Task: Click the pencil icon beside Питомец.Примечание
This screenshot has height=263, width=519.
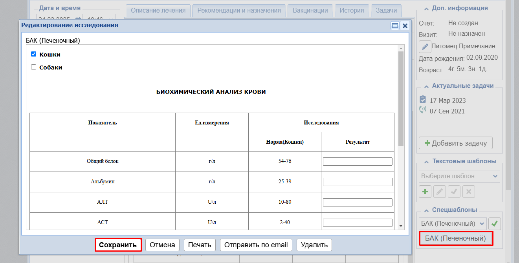Action: (x=425, y=47)
